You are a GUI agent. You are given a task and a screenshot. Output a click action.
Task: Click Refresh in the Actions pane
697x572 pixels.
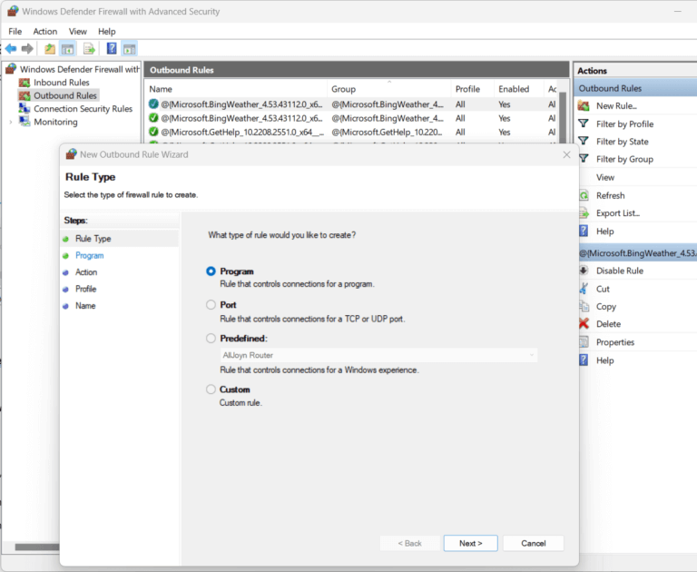coord(610,196)
